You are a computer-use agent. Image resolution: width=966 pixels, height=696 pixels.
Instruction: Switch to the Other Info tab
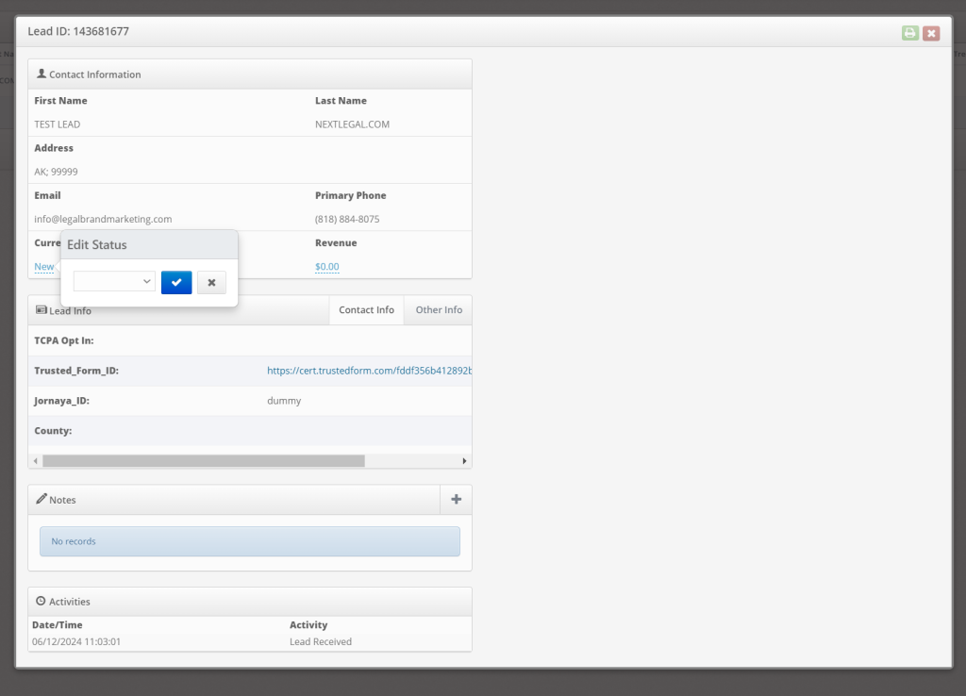438,309
